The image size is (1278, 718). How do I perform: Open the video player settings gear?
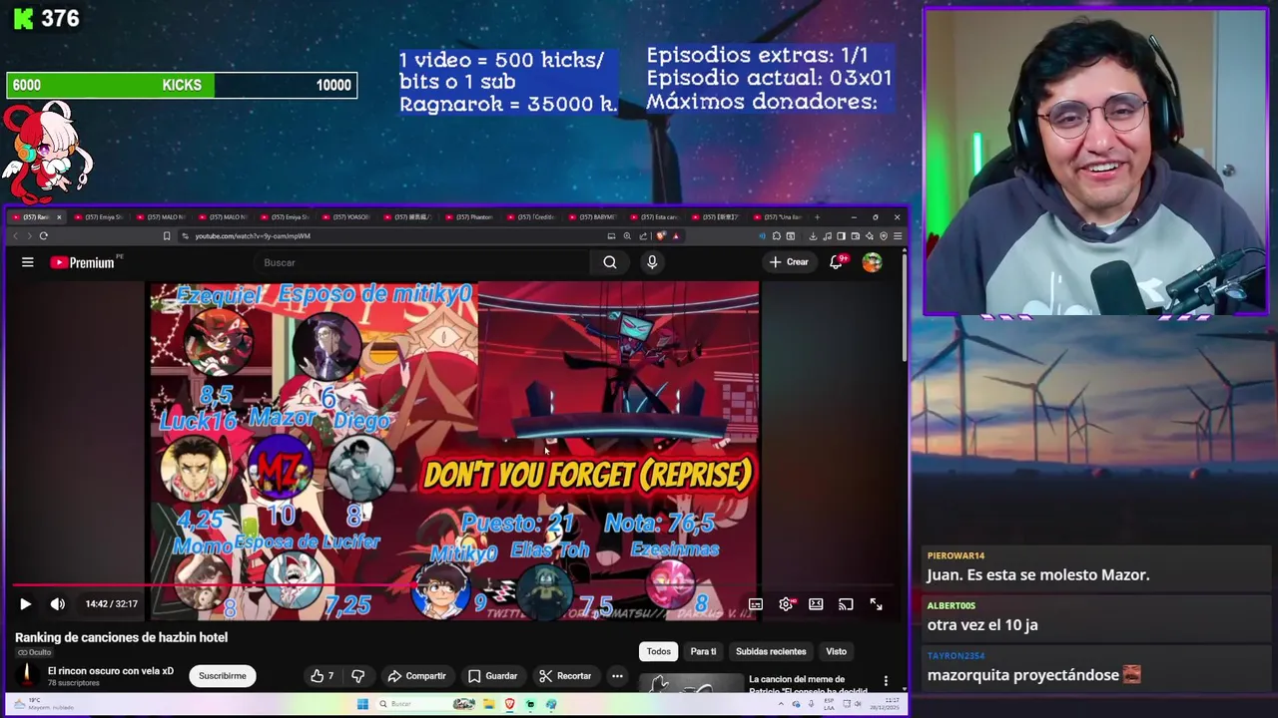click(786, 604)
